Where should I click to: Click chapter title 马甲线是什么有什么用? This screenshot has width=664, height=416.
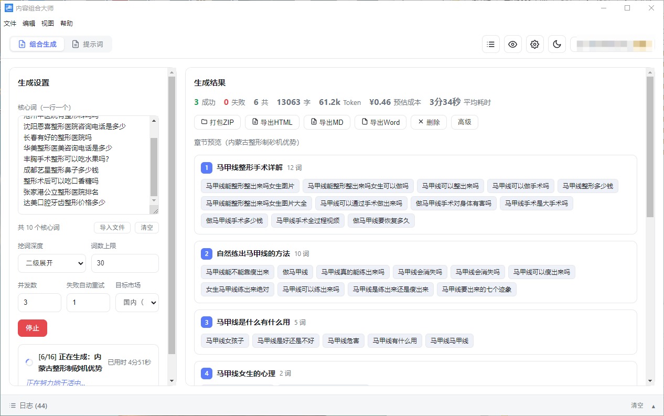(253, 323)
